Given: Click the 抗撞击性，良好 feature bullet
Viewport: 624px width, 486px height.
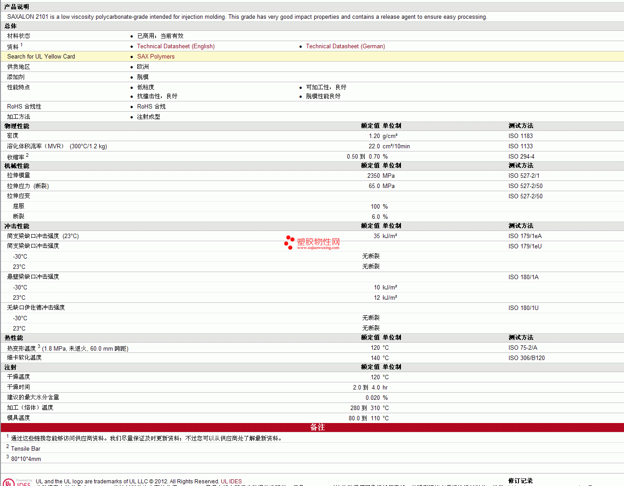Looking at the screenshot, I should click(157, 96).
